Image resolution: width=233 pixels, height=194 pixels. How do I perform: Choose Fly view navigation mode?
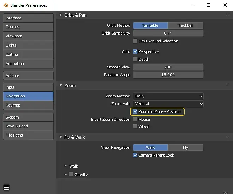pos(186,147)
